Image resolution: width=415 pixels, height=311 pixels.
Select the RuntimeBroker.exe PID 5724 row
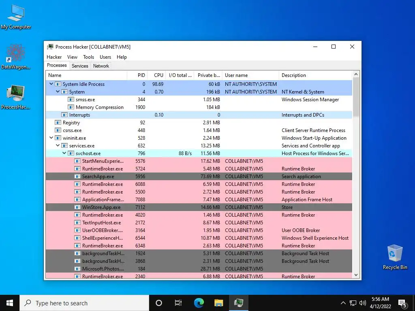click(199, 169)
